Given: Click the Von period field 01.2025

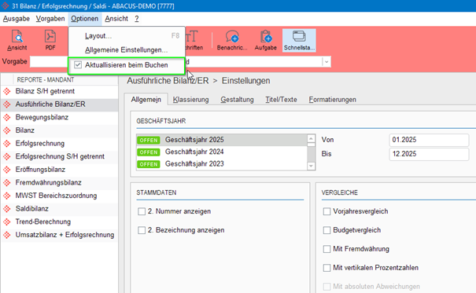Looking at the screenshot, I should point(429,140).
